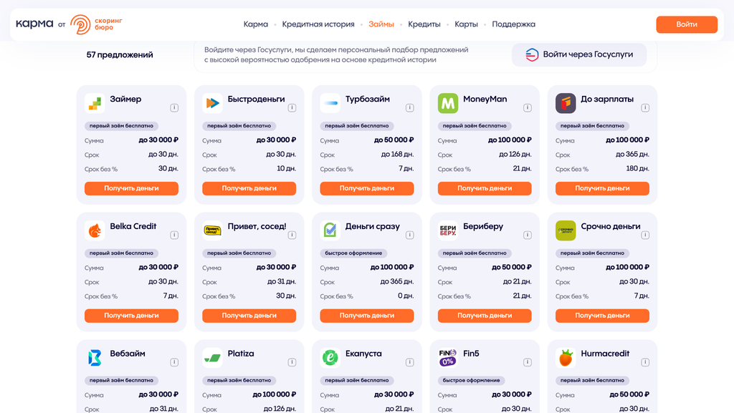Open the Platiza info icon
Viewport: 734px width, 413px height.
point(292,362)
